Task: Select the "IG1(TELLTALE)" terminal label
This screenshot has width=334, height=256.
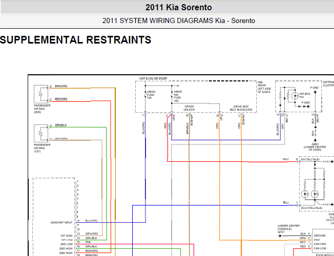Action: pos(310,159)
